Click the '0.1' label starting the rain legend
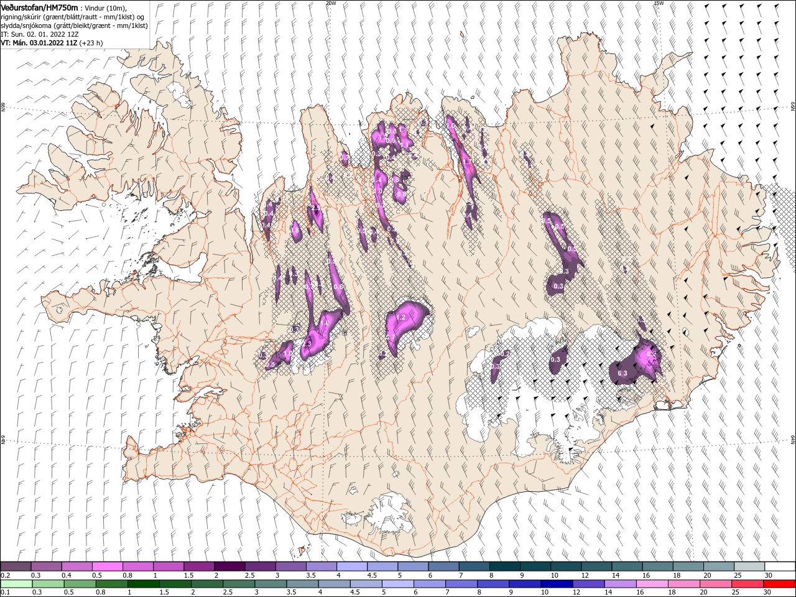The height and width of the screenshot is (597, 796). (5, 593)
